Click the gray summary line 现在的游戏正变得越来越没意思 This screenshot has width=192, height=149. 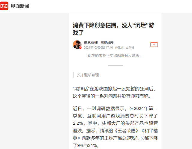[115, 56]
